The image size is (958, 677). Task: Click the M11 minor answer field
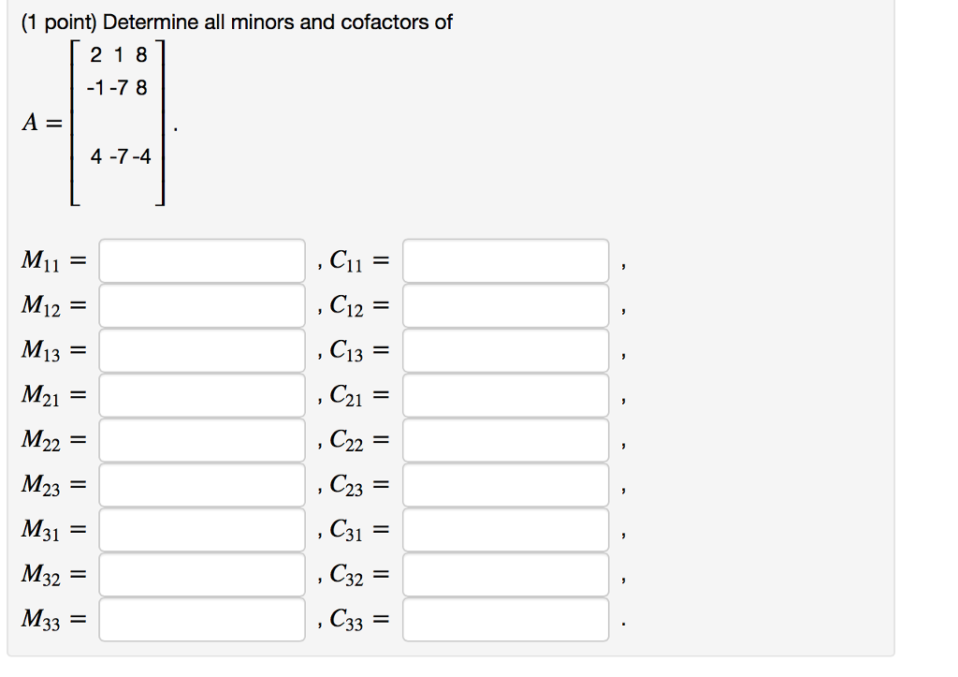202,261
